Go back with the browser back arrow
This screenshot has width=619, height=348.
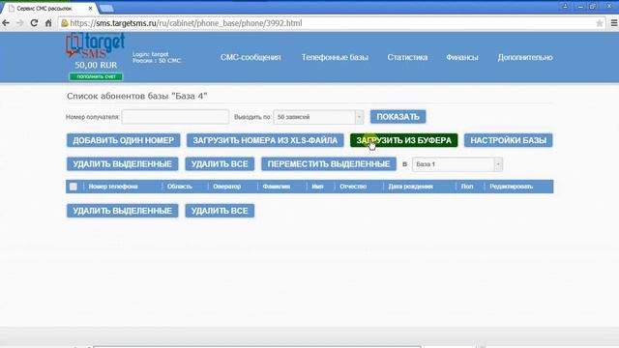pos(6,23)
